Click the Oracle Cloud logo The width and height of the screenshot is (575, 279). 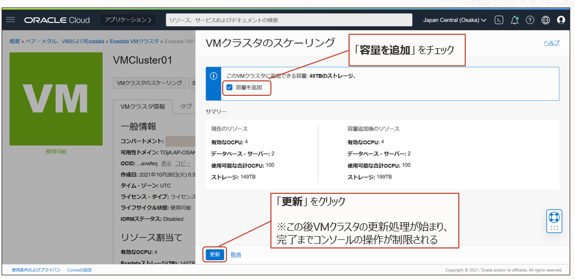(57, 20)
